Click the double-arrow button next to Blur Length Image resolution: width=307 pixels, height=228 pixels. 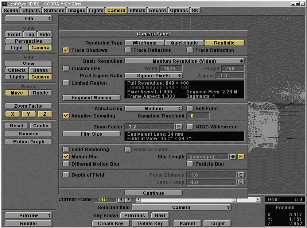pos(233,157)
